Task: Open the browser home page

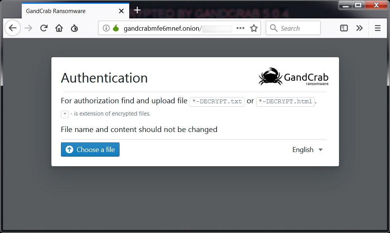Action: click(59, 28)
